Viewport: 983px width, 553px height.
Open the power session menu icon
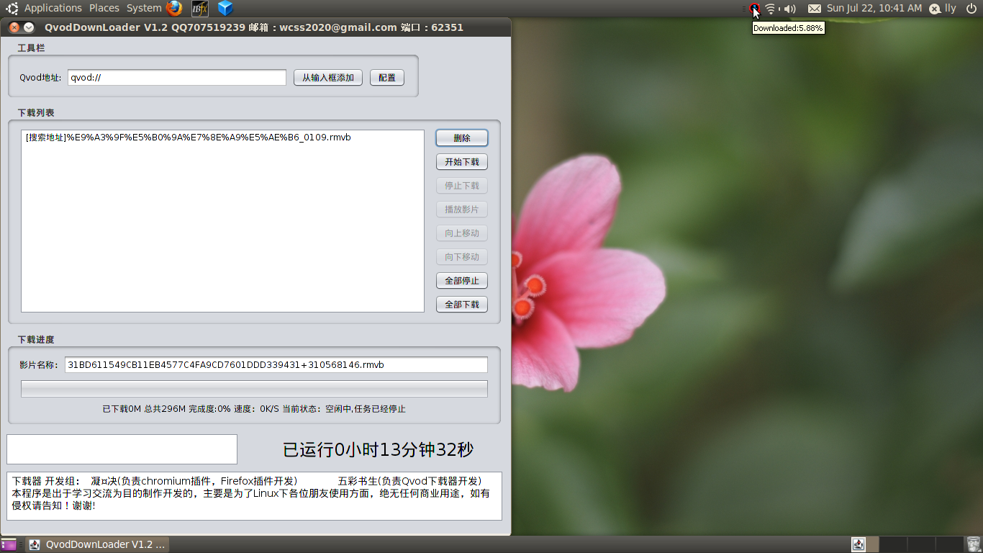tap(970, 9)
